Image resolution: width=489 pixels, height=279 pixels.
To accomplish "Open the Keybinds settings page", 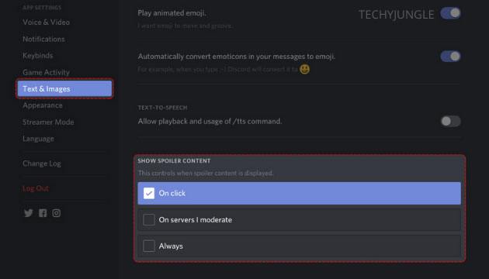I will (38, 56).
